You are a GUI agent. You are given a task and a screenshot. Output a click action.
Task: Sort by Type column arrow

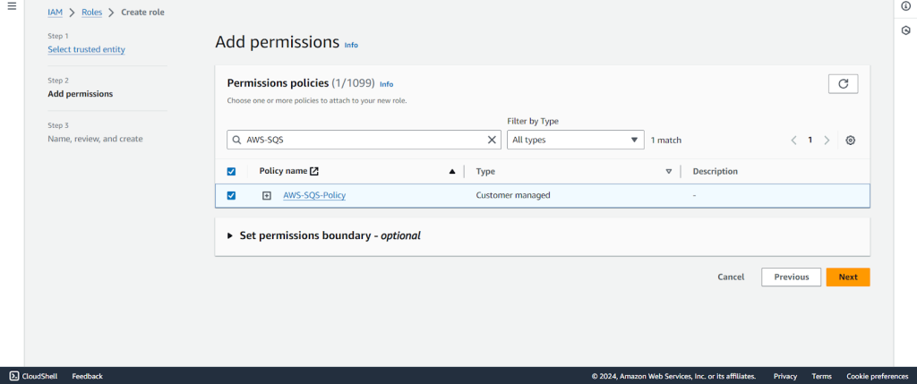pyautogui.click(x=668, y=172)
